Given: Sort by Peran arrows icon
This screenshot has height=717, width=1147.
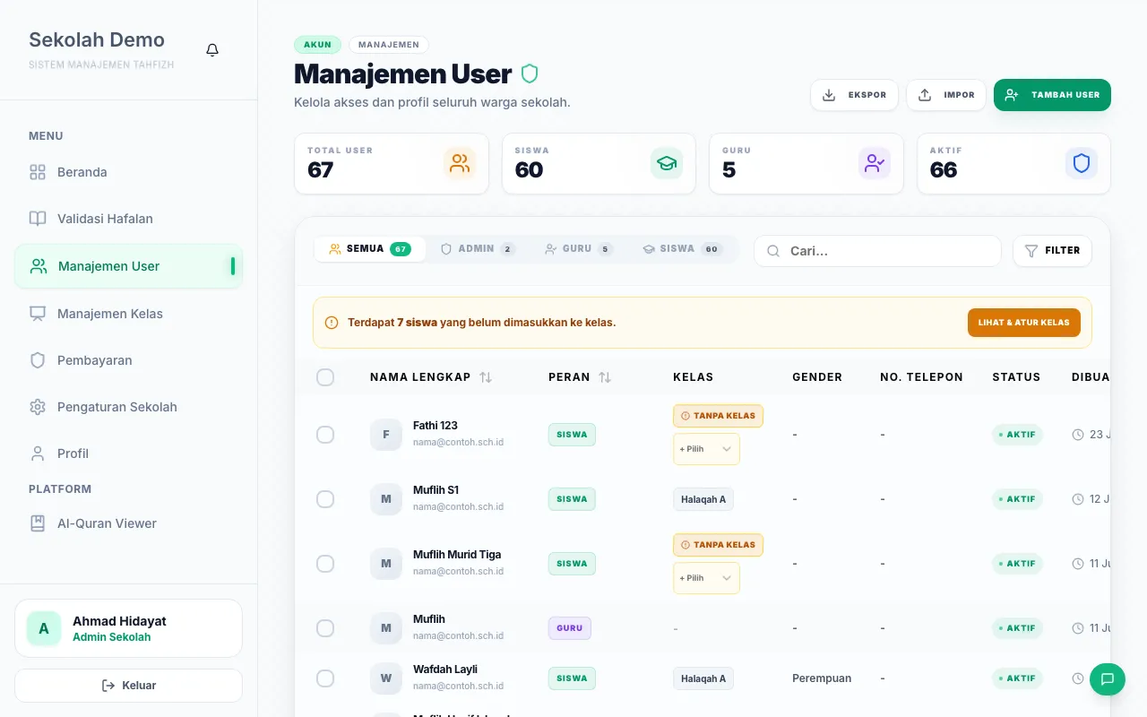Looking at the screenshot, I should pyautogui.click(x=605, y=377).
